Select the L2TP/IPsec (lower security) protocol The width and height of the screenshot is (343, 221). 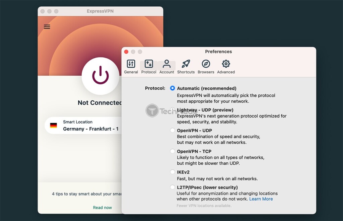[173, 187]
